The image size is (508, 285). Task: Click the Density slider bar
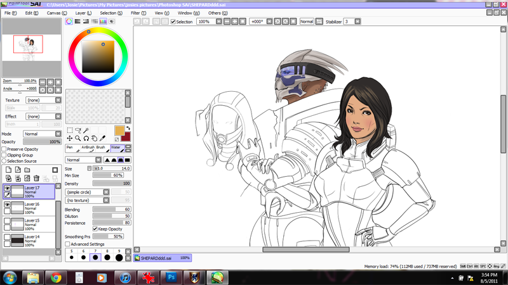(x=112, y=184)
